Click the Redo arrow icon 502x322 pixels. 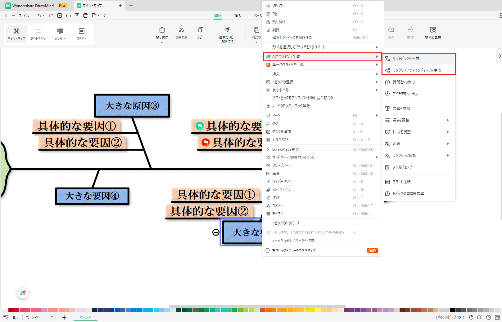(x=51, y=15)
